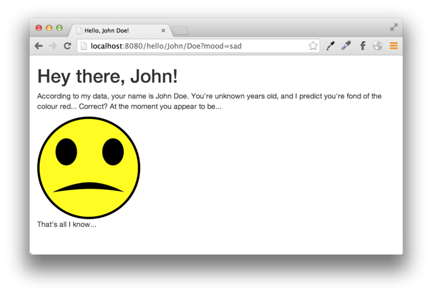The width and height of the screenshot is (432, 295).
Task: Click the 'According to my data' paragraph
Action: 210,101
